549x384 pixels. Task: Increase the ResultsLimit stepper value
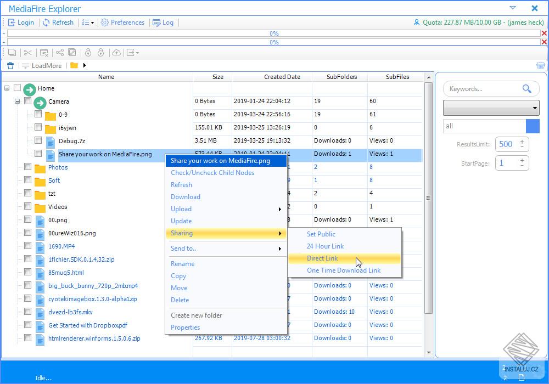click(x=522, y=142)
